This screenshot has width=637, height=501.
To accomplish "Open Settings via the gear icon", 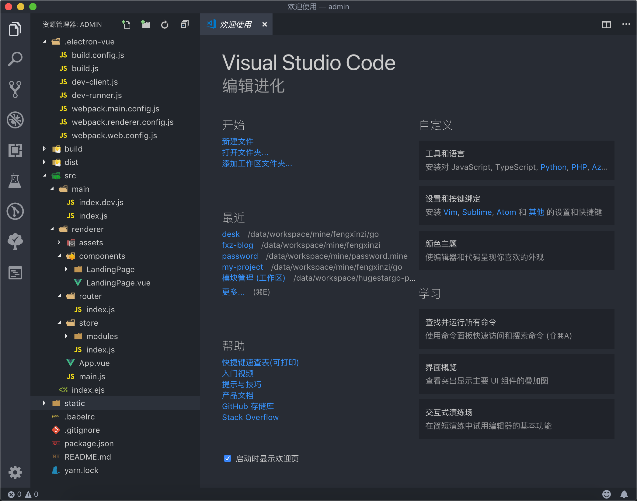I will [x=15, y=472].
